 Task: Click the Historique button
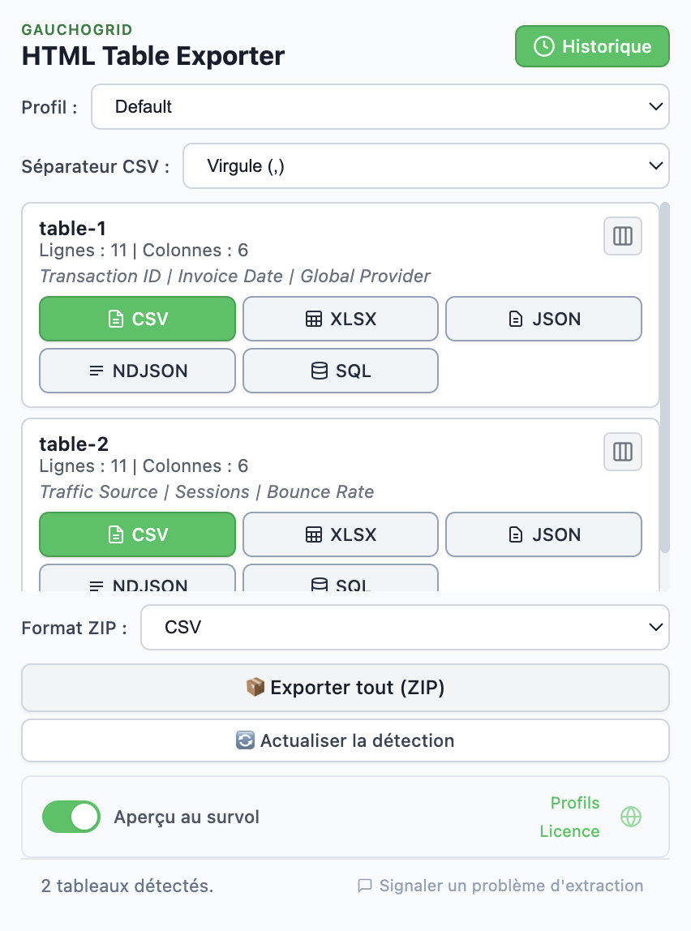(592, 46)
